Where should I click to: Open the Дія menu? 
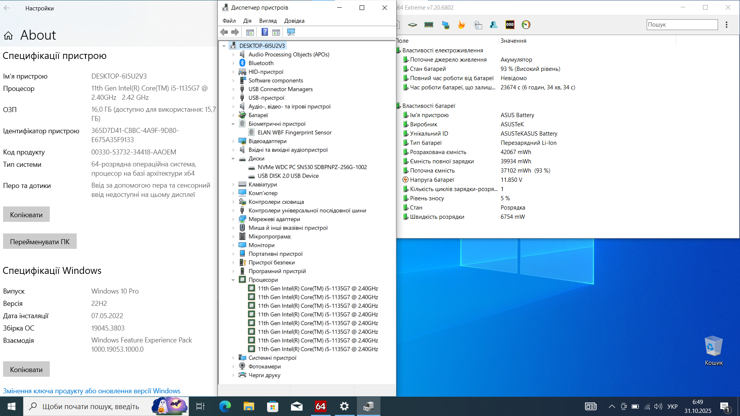coord(247,21)
